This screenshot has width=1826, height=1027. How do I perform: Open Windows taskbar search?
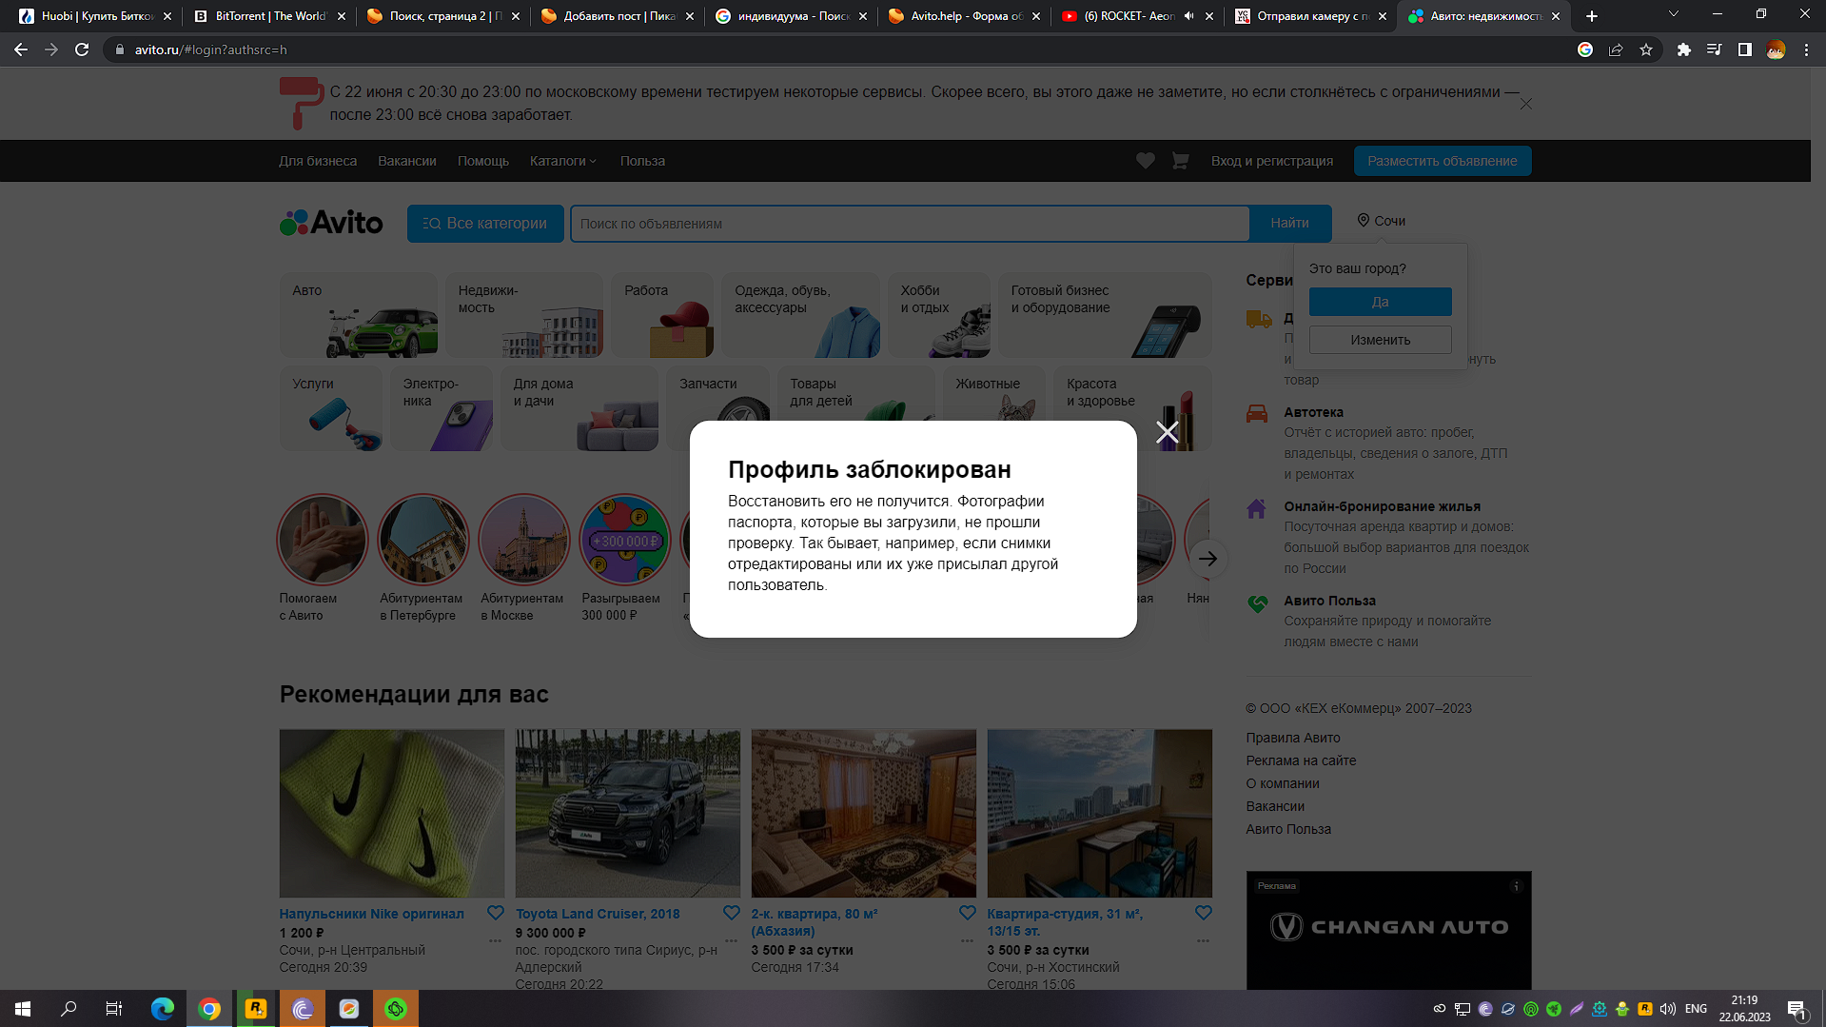(69, 1009)
